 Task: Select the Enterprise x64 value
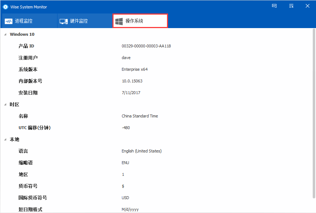(135, 69)
